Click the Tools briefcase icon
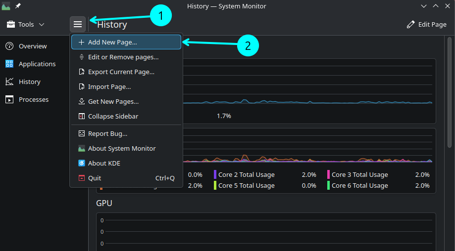Image resolution: width=455 pixels, height=251 pixels. 11,24
